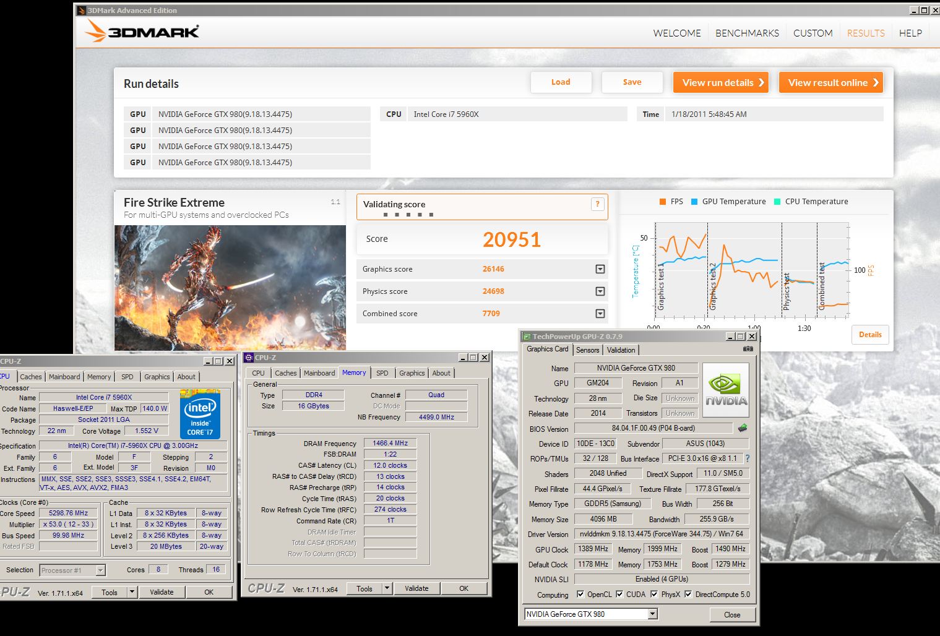Switch to Mainboard tab in CPU-Z Memory window
This screenshot has height=636, width=940.
pyautogui.click(x=319, y=373)
